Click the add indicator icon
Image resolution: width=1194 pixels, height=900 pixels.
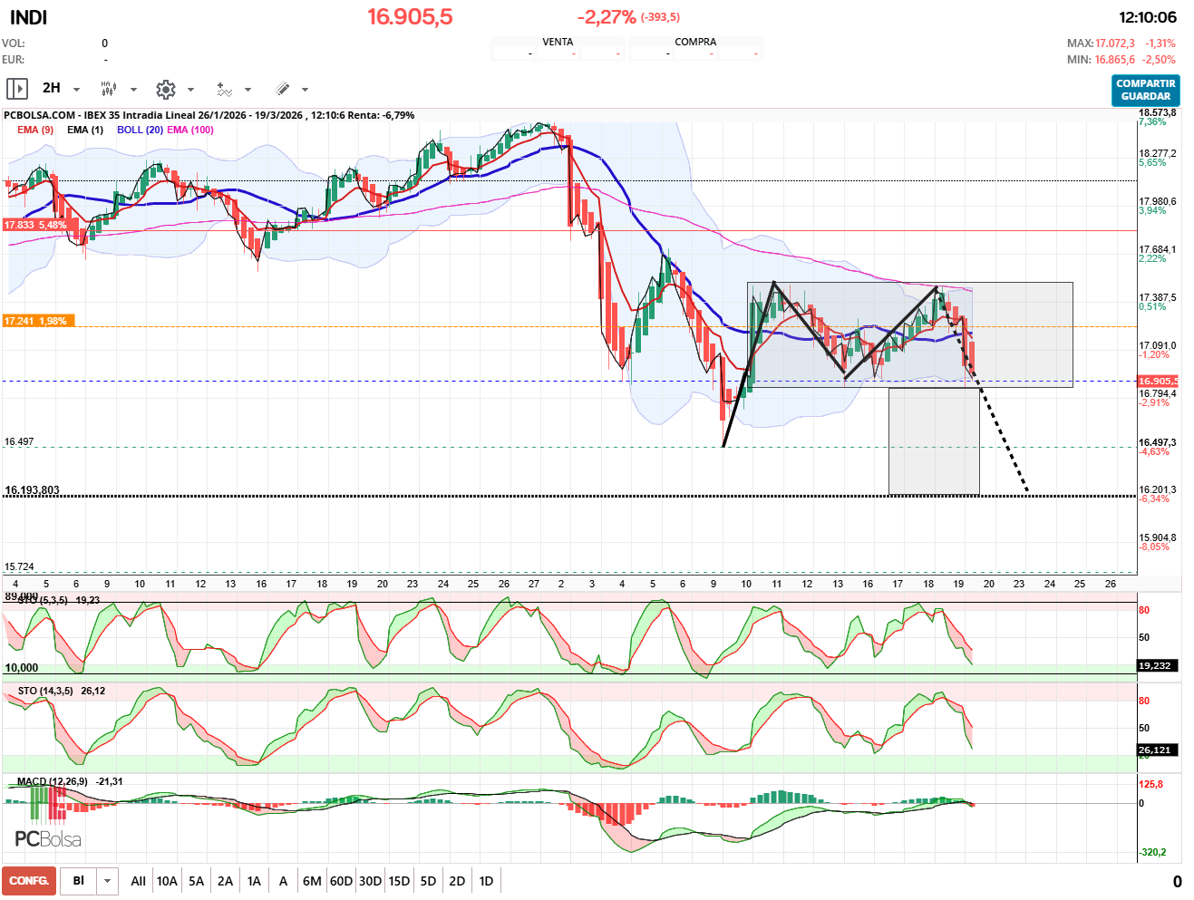coord(224,89)
